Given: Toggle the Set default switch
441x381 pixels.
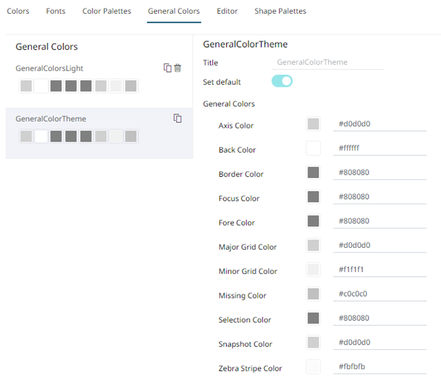Looking at the screenshot, I should [282, 81].
